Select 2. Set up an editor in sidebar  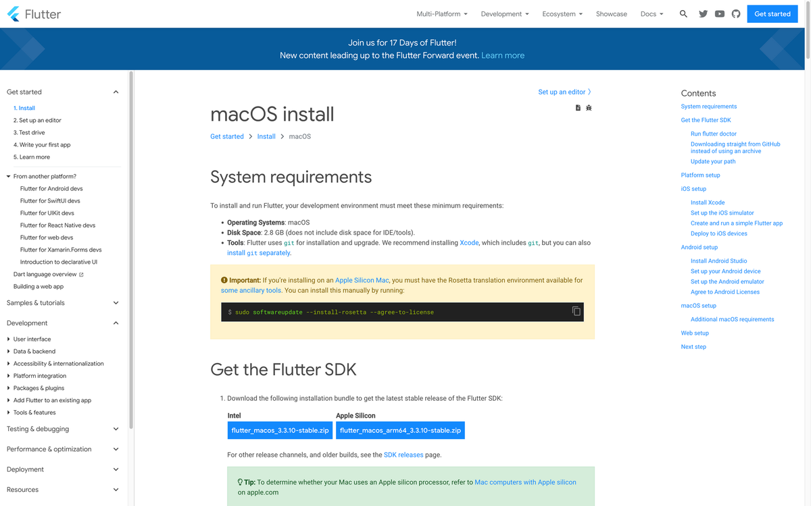pos(37,120)
